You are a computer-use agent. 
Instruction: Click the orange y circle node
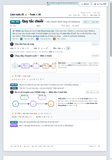click(x=51, y=104)
